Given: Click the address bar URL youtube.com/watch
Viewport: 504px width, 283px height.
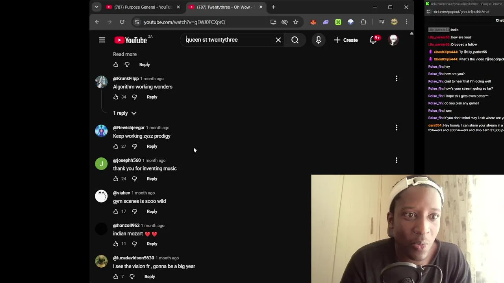Looking at the screenshot, I should point(185,22).
